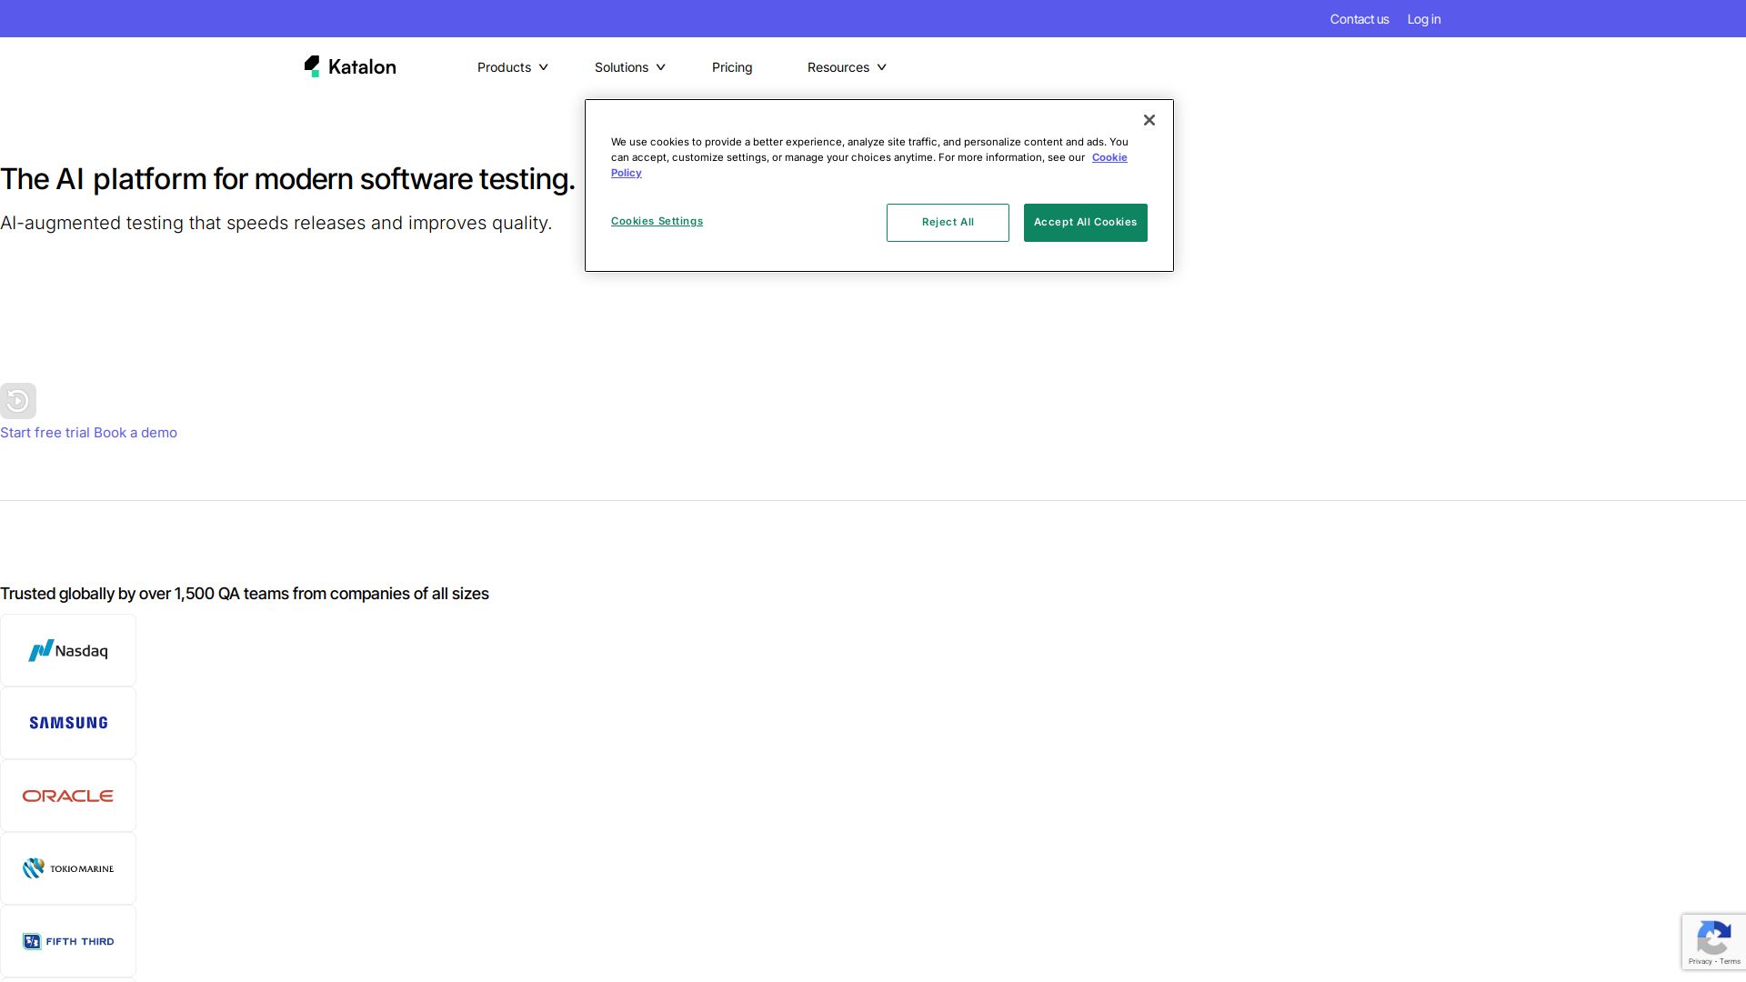Expand the Products dropdown menu
Screen dimensions: 1746x982
pyautogui.click(x=512, y=67)
